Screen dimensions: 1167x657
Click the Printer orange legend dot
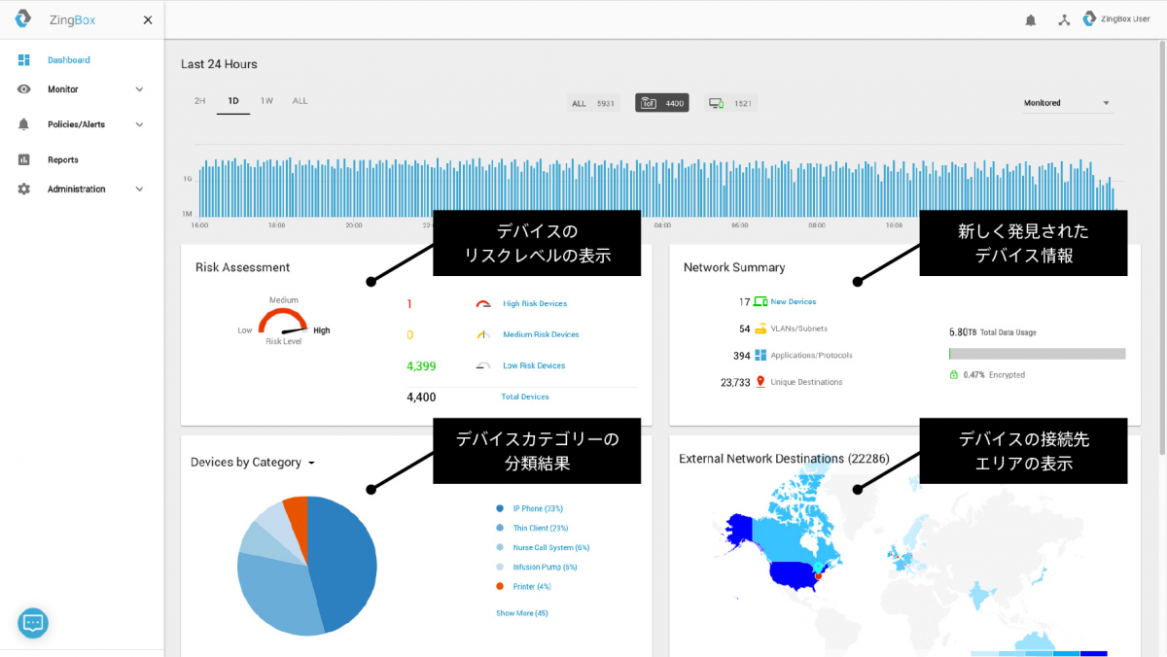point(500,586)
